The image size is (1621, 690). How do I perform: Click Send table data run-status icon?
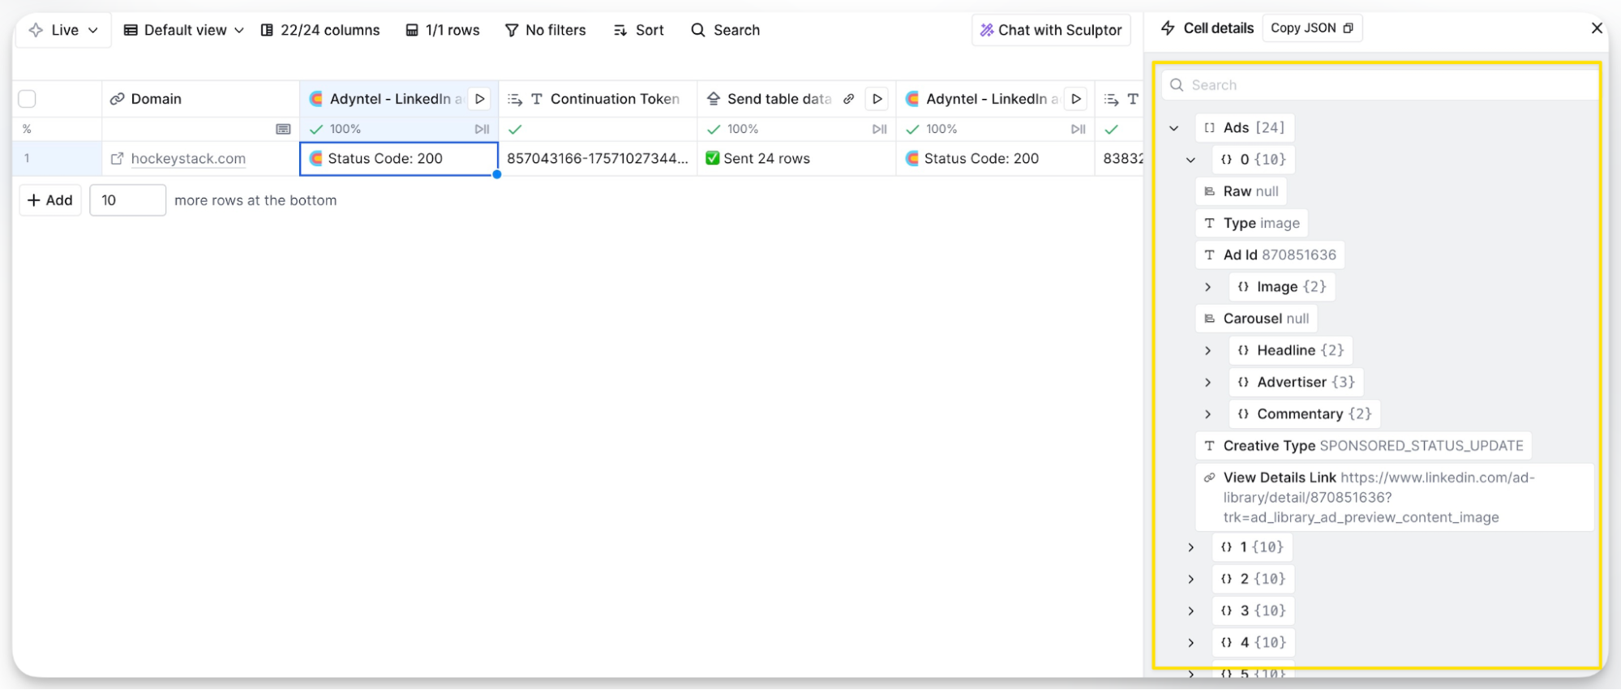[x=879, y=129]
